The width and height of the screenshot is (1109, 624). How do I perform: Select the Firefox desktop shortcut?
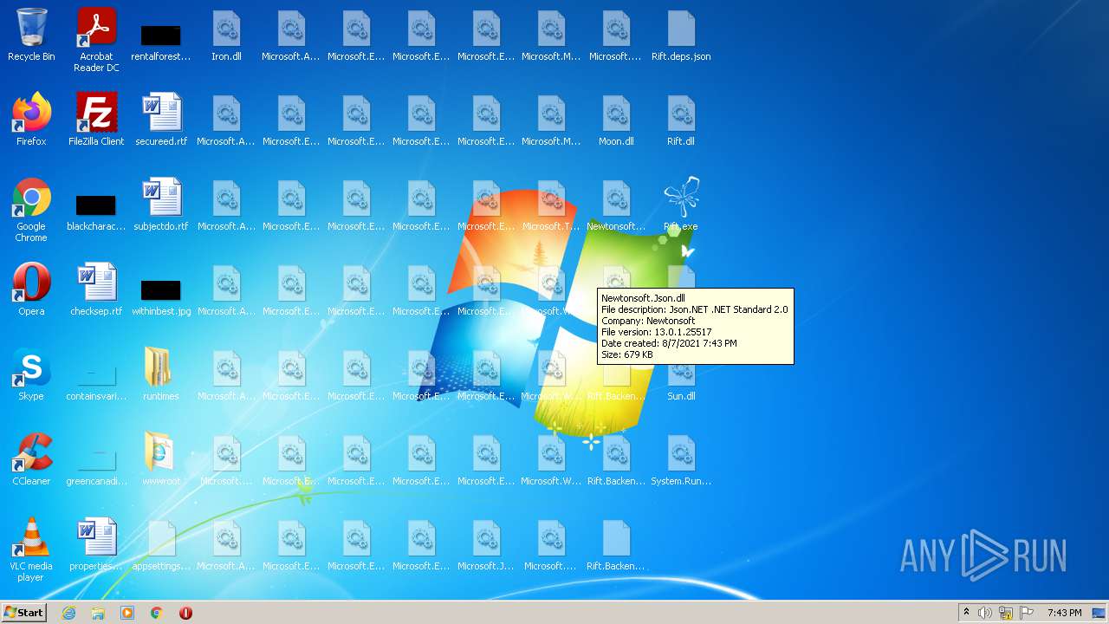click(x=31, y=120)
